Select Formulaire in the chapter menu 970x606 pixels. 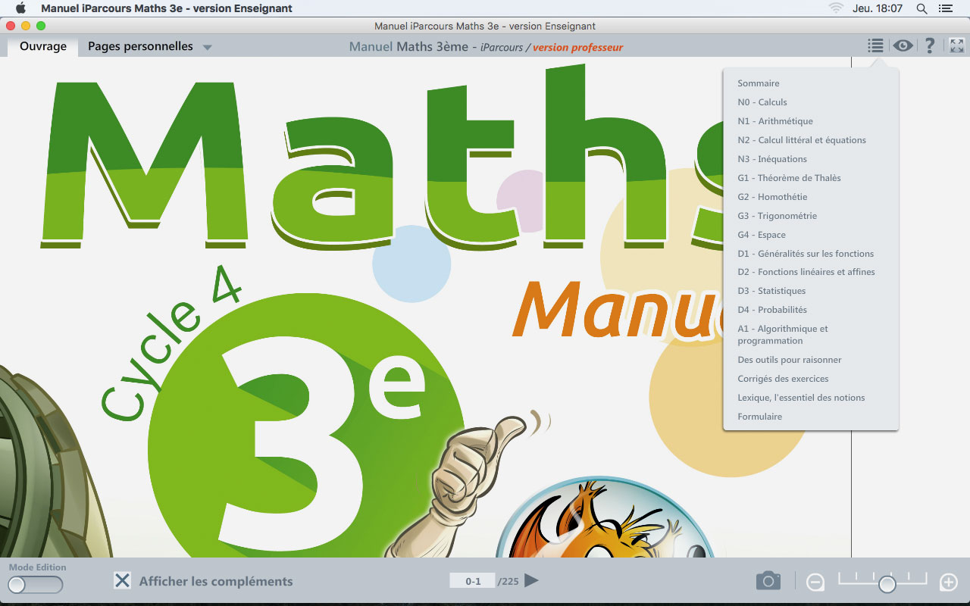point(759,417)
